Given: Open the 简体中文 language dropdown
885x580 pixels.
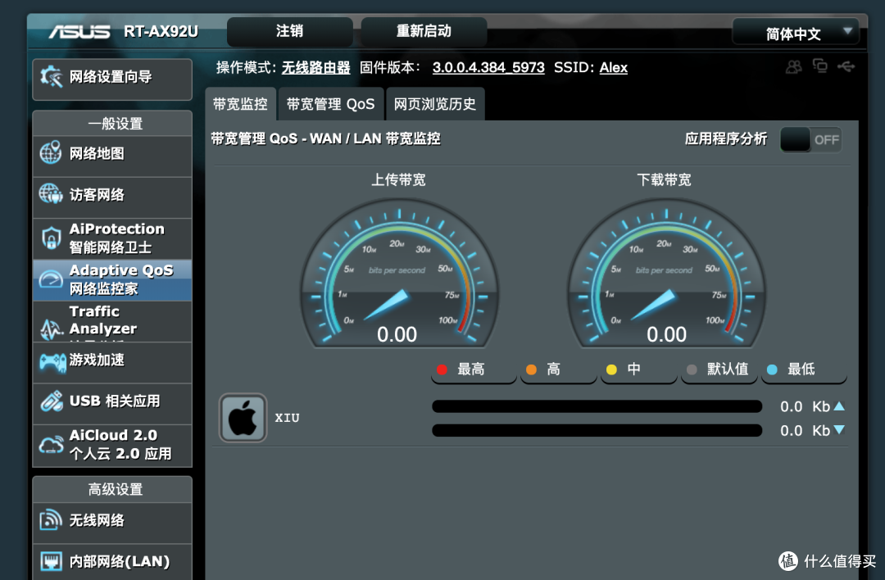Looking at the screenshot, I should [796, 32].
